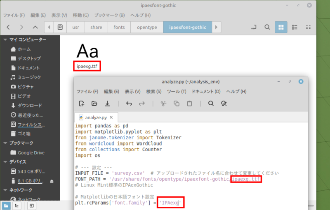Click the open file icon in editor
This screenshot has width=330, height=210.
click(94, 104)
